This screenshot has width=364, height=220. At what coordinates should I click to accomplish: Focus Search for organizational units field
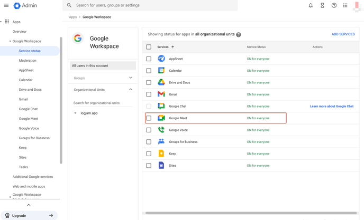click(103, 103)
